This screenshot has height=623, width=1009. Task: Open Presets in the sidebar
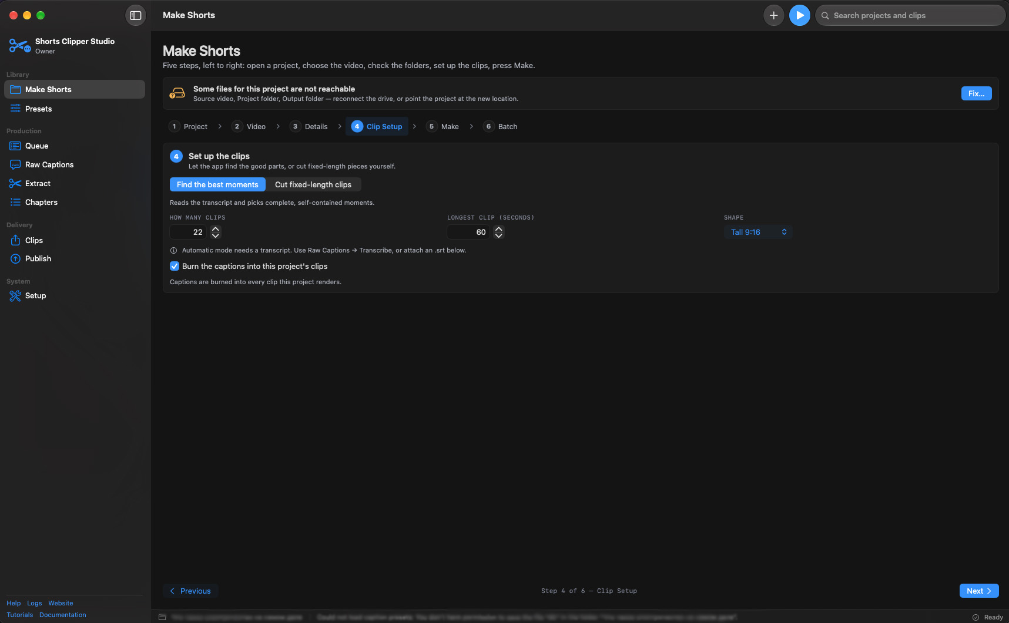75,109
